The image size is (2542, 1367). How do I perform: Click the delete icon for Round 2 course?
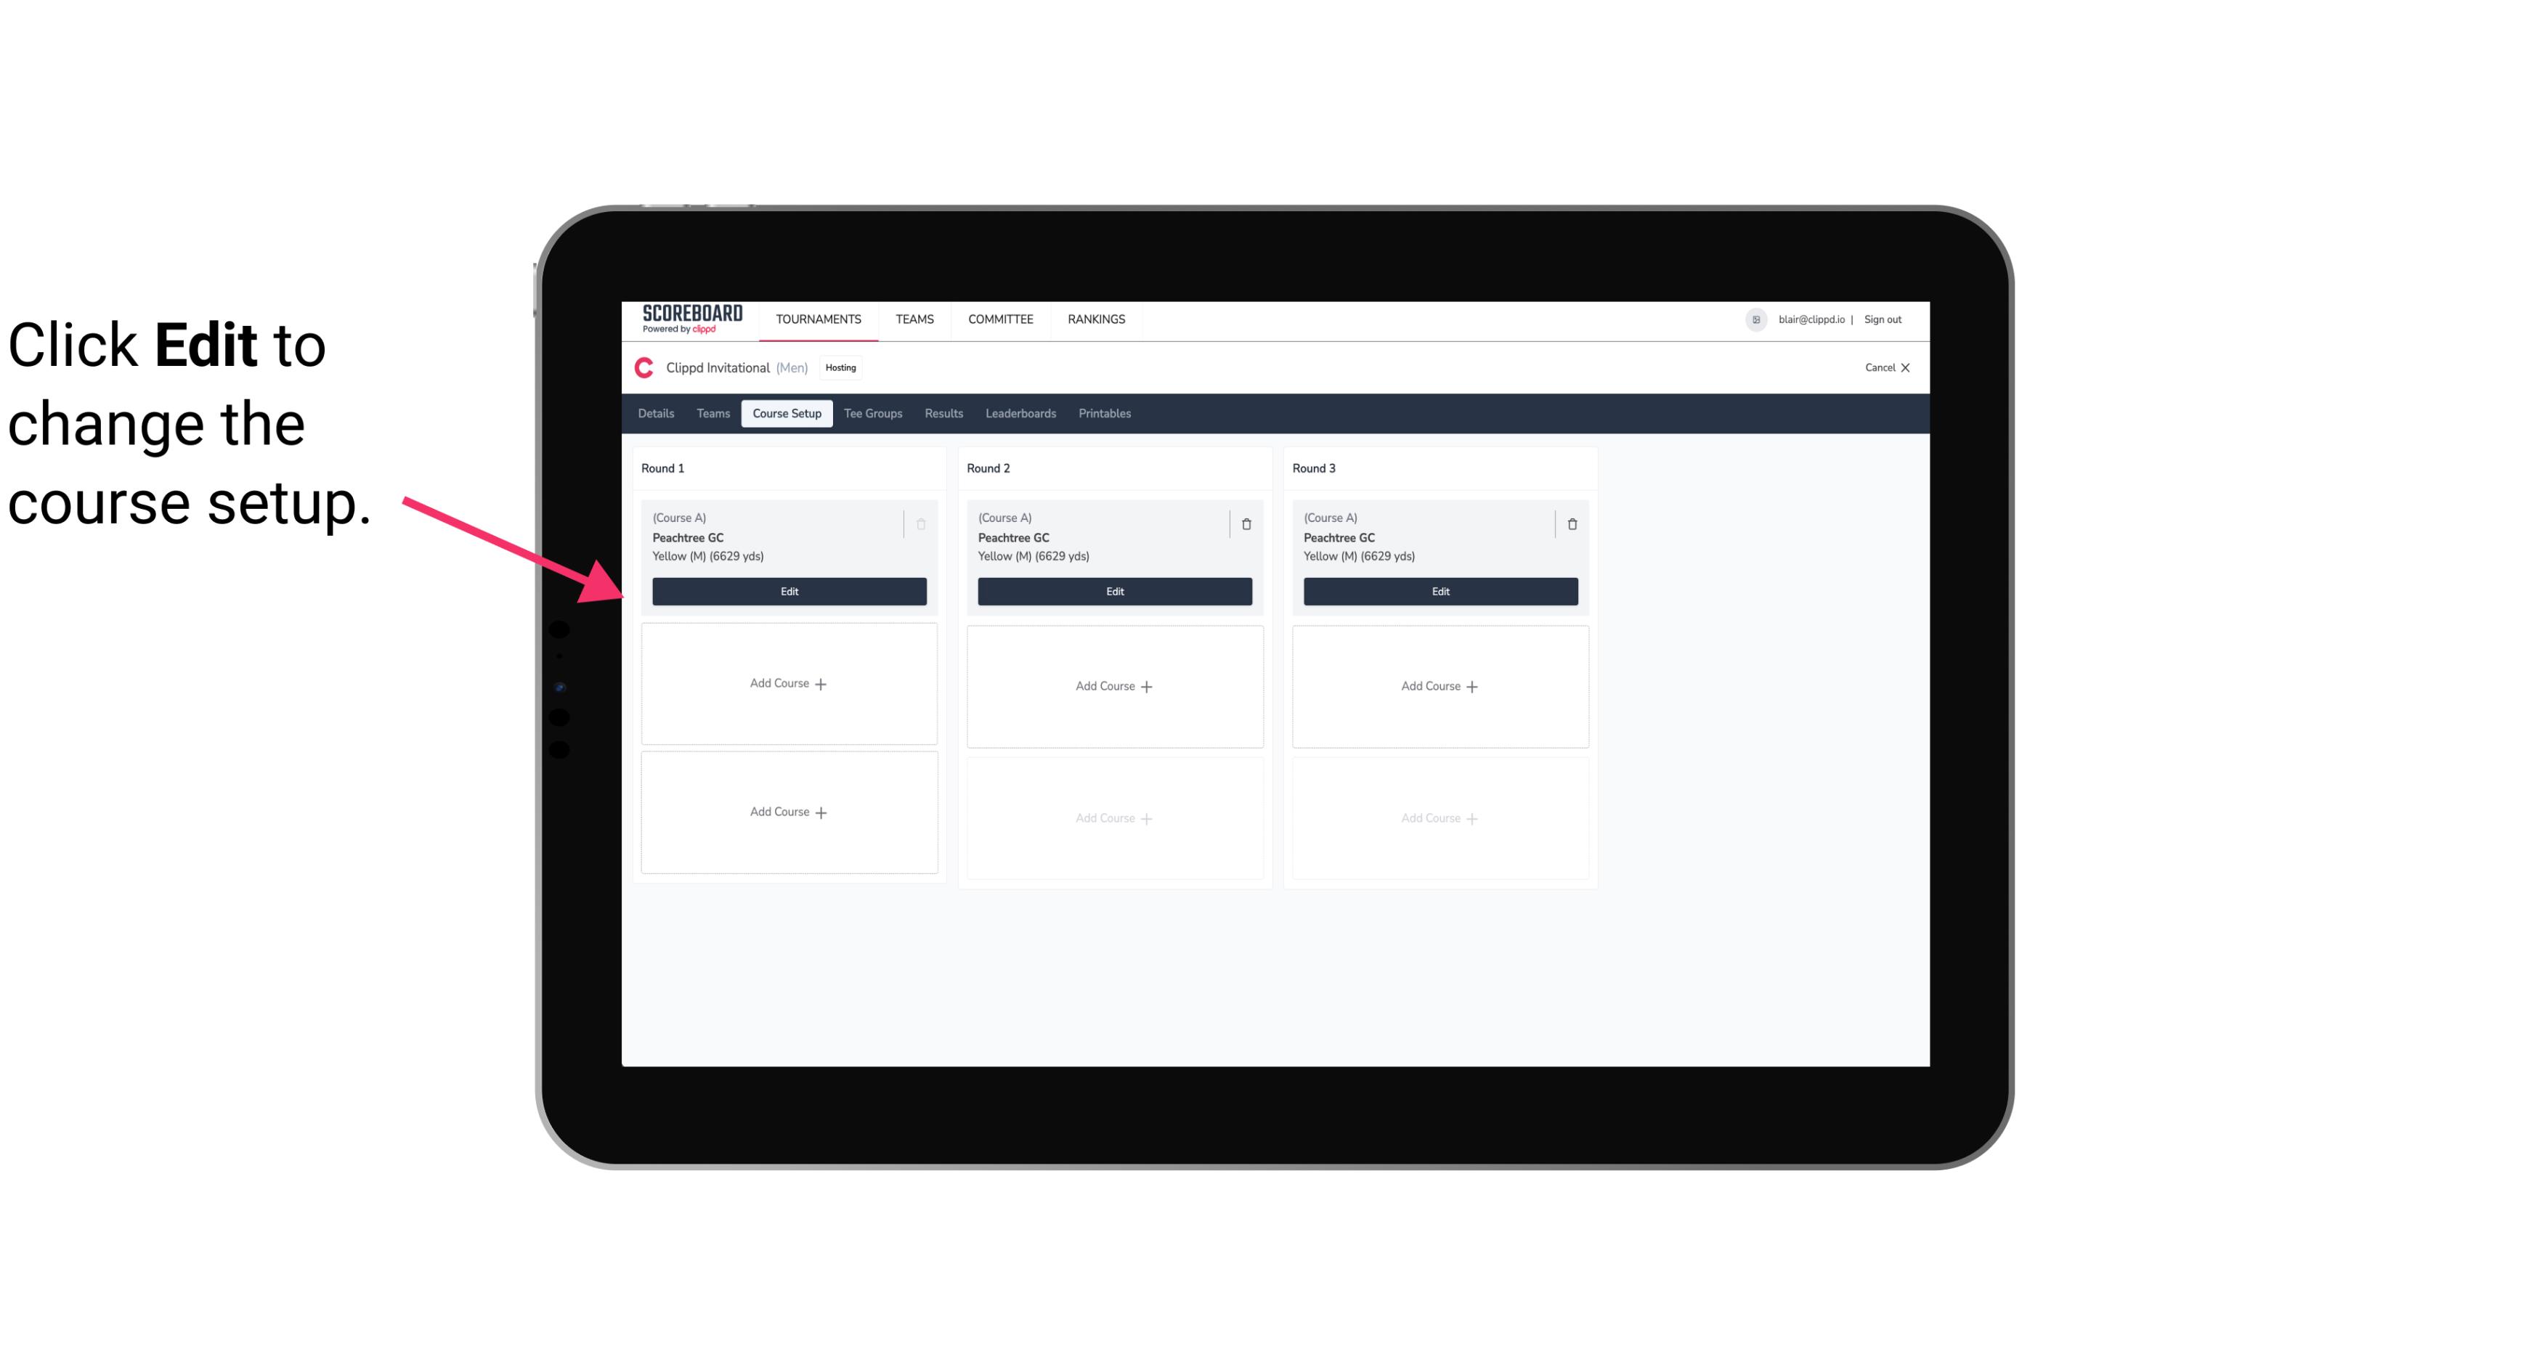[1244, 523]
